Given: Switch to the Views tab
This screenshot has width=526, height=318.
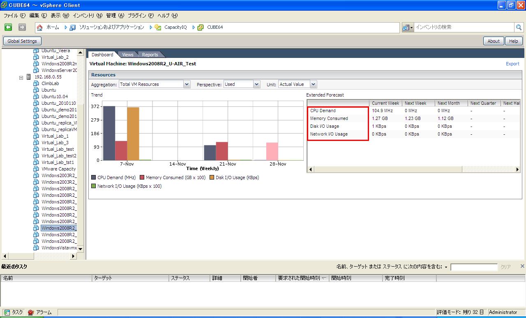Looking at the screenshot, I should 128,55.
